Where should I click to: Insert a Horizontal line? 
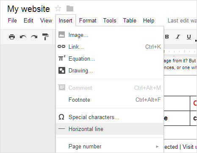110,129
